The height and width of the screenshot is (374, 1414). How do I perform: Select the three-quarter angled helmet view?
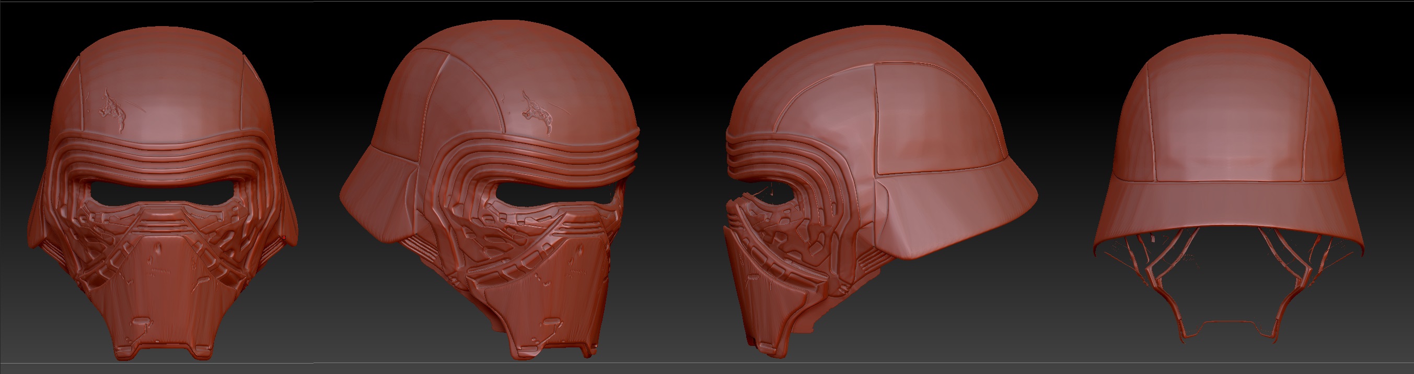490,190
